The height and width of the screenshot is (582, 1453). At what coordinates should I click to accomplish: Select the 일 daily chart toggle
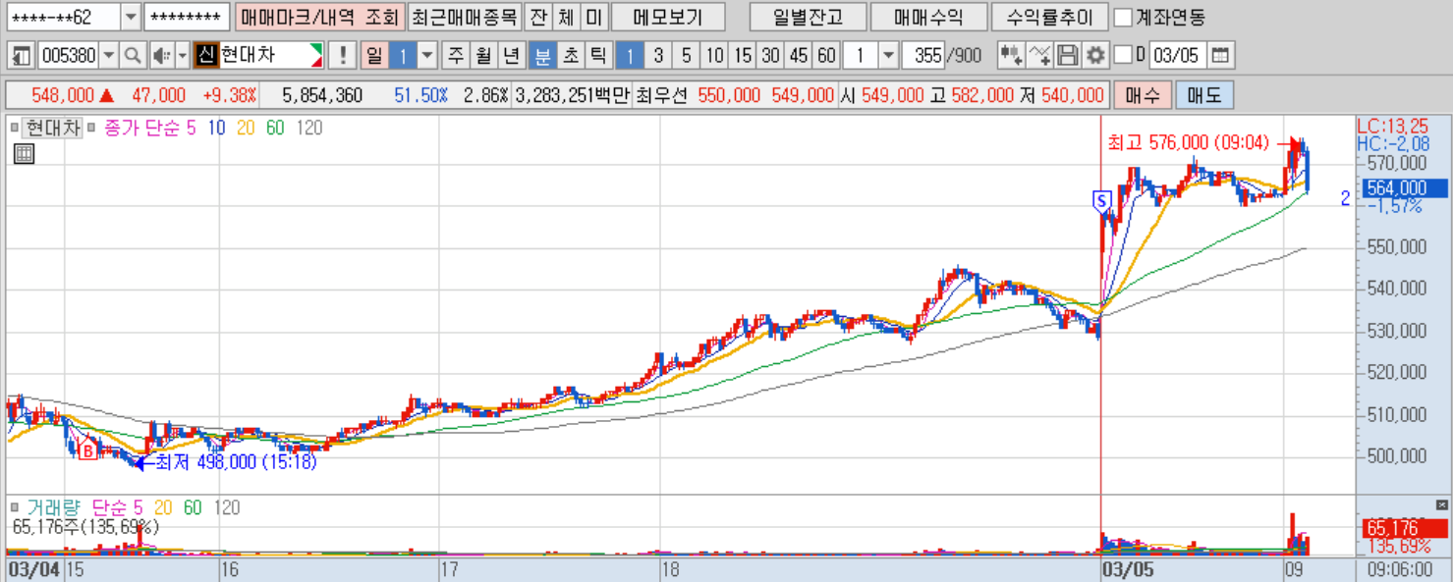(x=374, y=55)
